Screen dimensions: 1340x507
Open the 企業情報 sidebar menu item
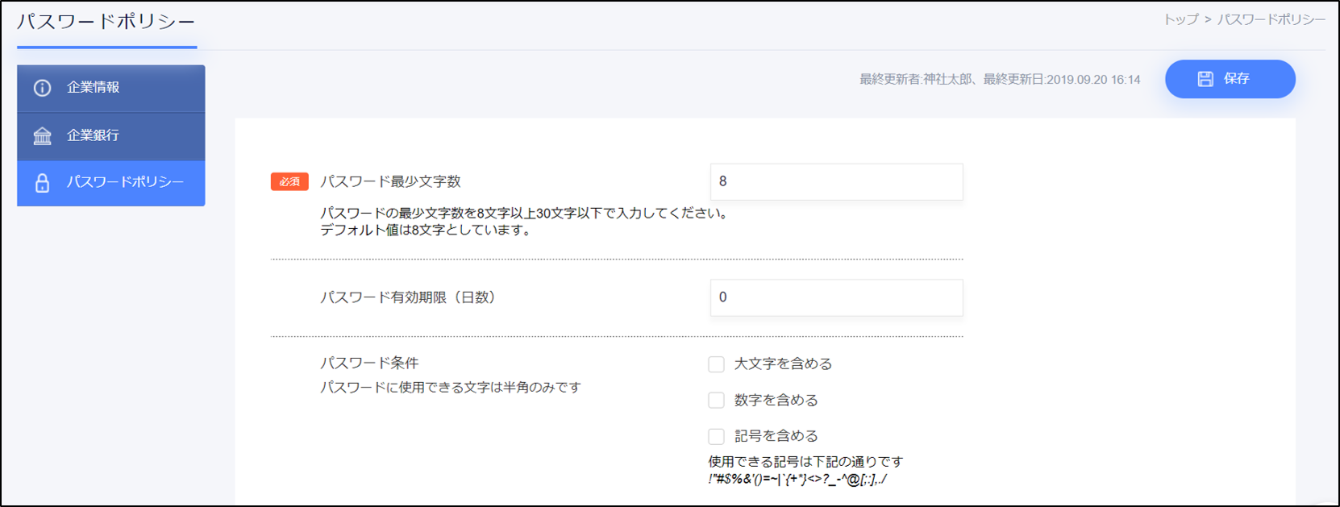[x=110, y=88]
